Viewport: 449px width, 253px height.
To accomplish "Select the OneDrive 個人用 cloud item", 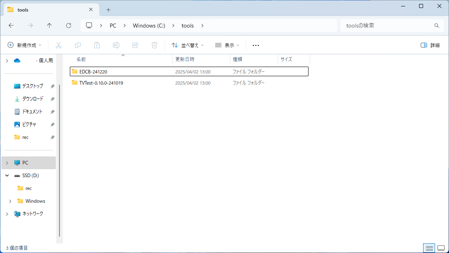I will point(34,60).
